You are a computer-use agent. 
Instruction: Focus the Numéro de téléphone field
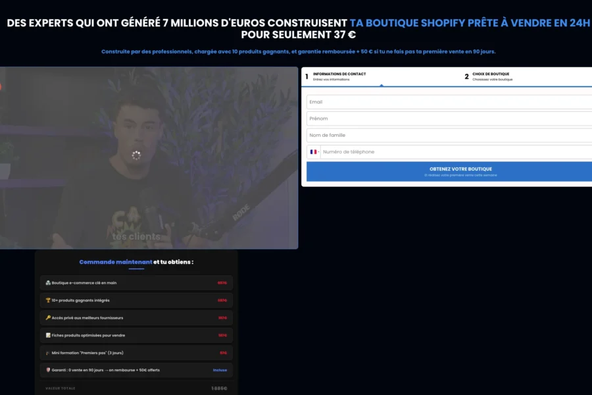click(x=456, y=152)
